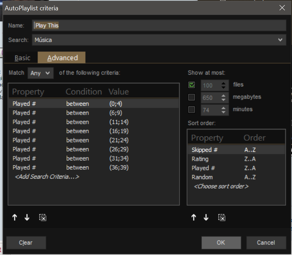Open the Match Any dropdown
This screenshot has width=292, height=255.
[40, 73]
